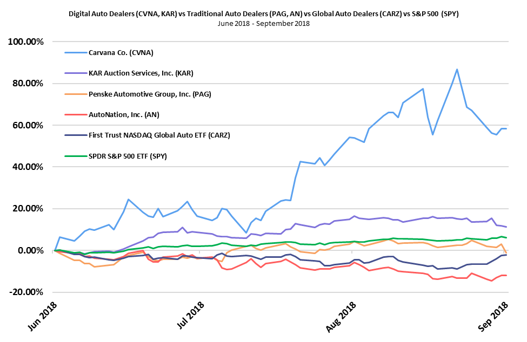
Task: Click the 60.00% y-axis label
Action: [x=28, y=125]
